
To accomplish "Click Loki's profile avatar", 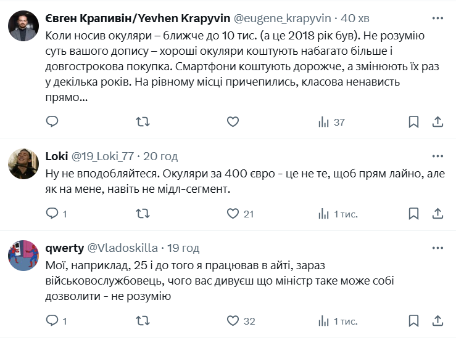I will [23, 164].
